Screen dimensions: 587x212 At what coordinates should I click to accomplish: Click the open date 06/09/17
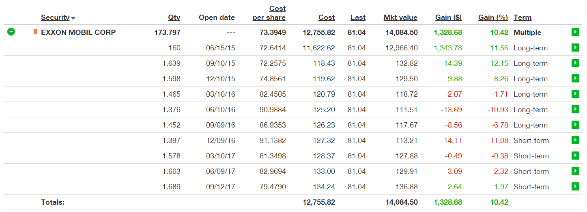click(220, 171)
